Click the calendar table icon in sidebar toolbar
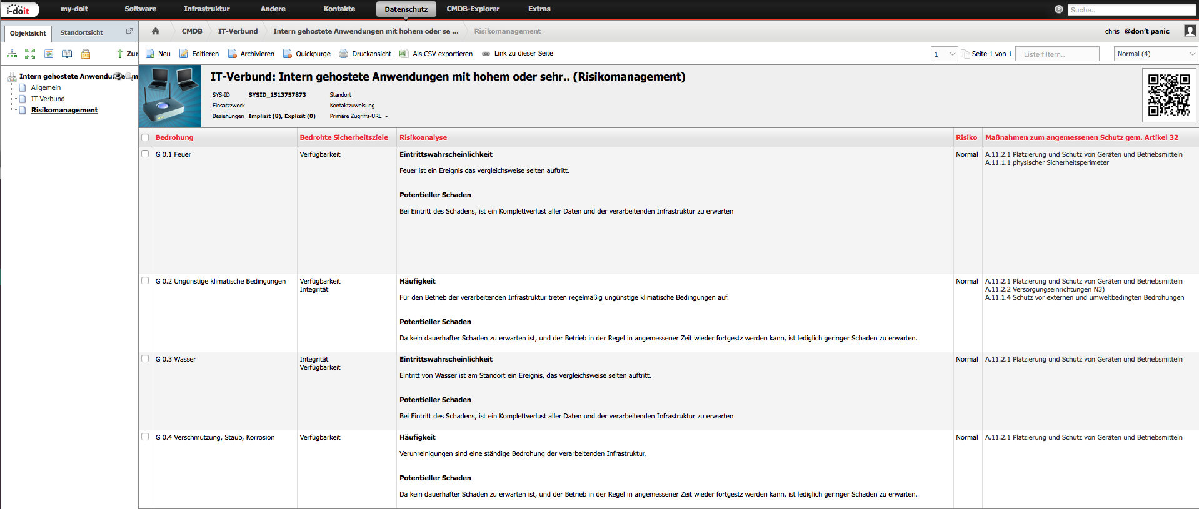The width and height of the screenshot is (1199, 509). pos(49,54)
